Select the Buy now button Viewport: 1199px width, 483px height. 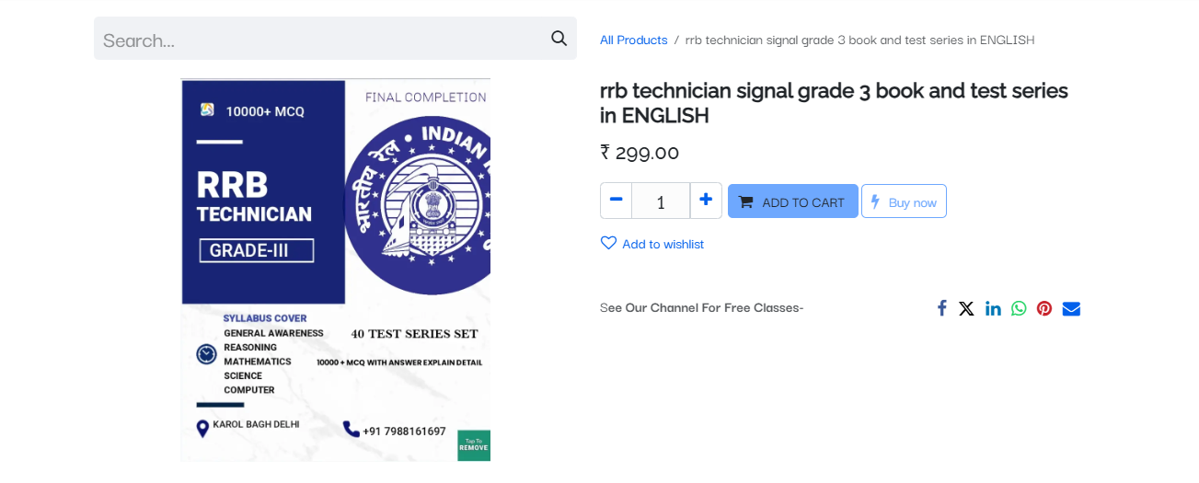click(x=904, y=201)
